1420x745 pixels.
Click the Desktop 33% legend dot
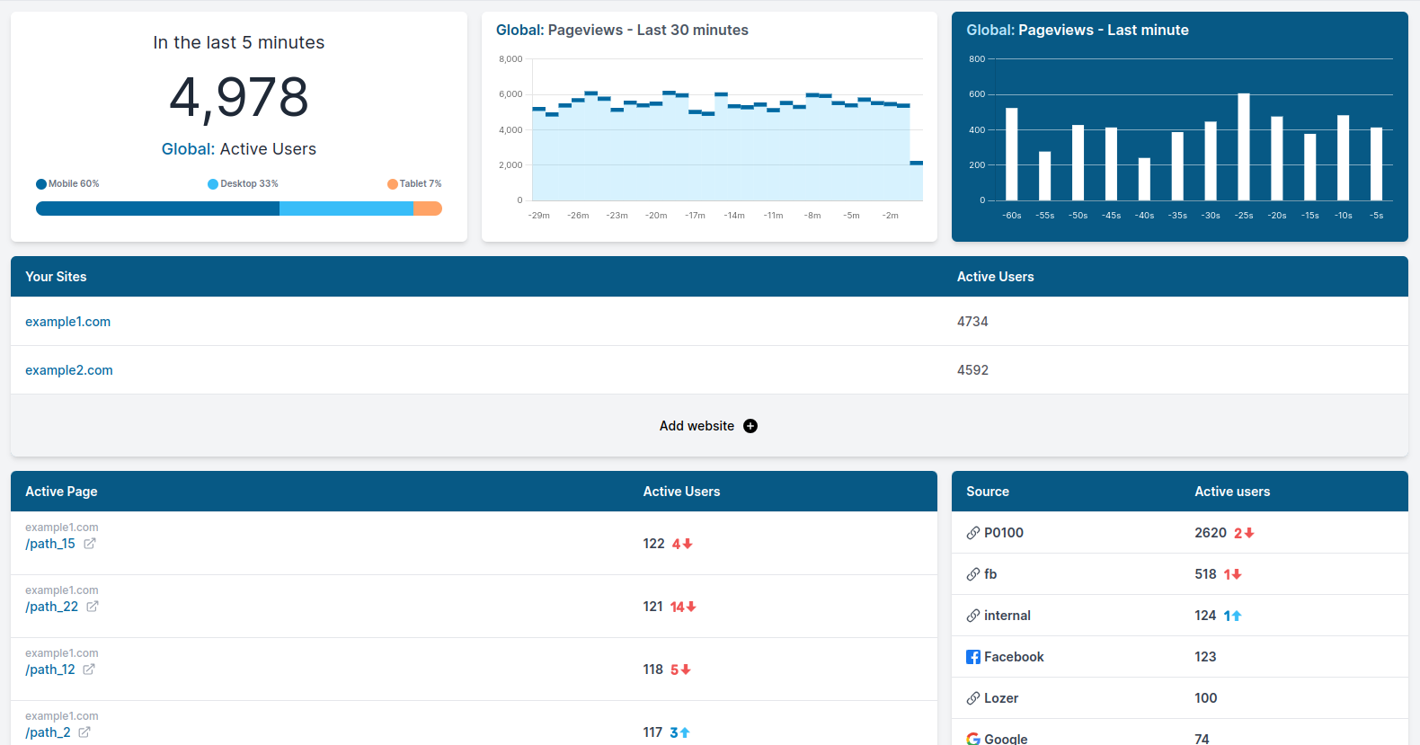pyautogui.click(x=213, y=184)
